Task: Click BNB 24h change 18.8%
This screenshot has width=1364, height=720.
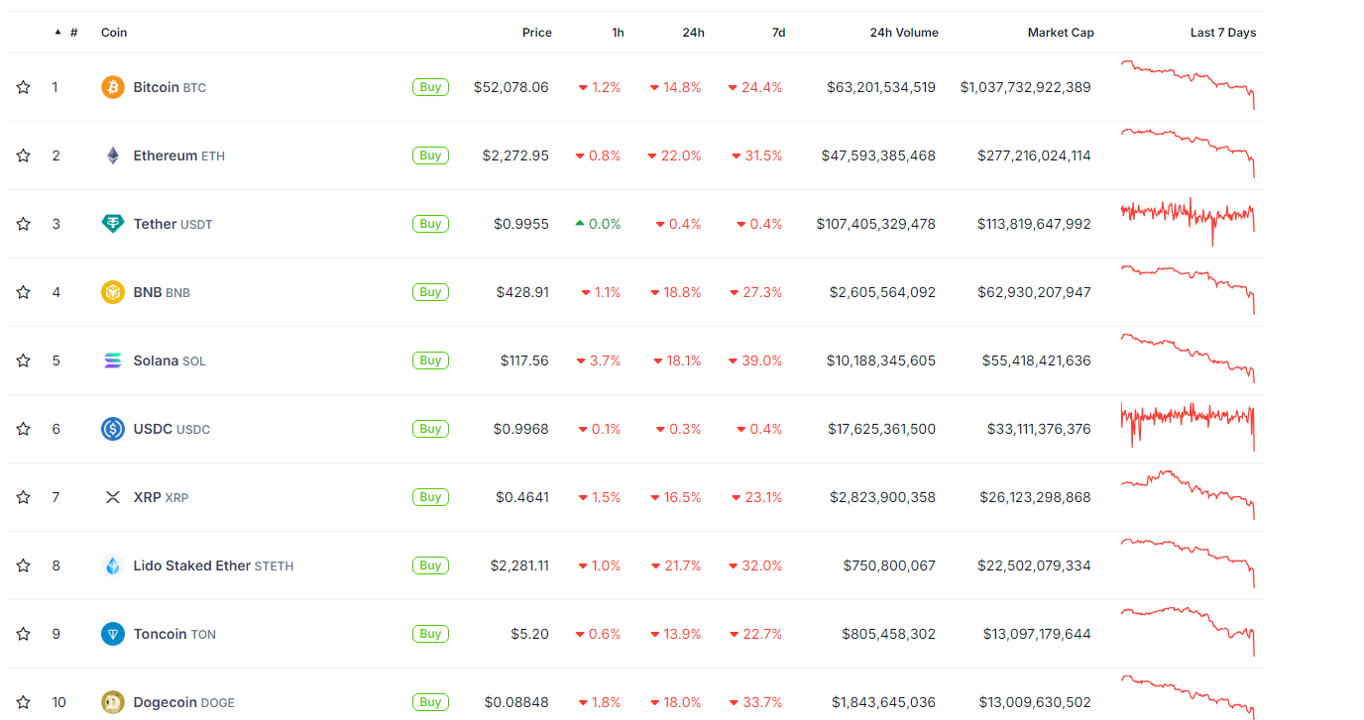Action: tap(676, 292)
